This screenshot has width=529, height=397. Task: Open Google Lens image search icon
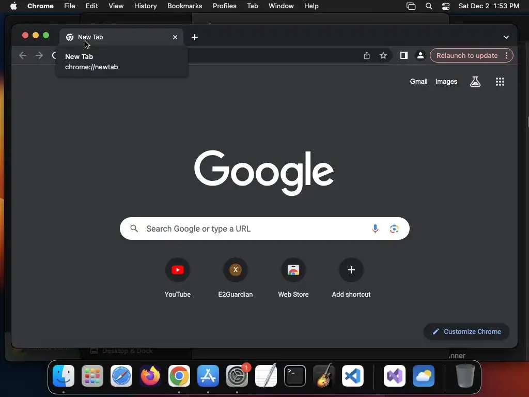pyautogui.click(x=394, y=228)
